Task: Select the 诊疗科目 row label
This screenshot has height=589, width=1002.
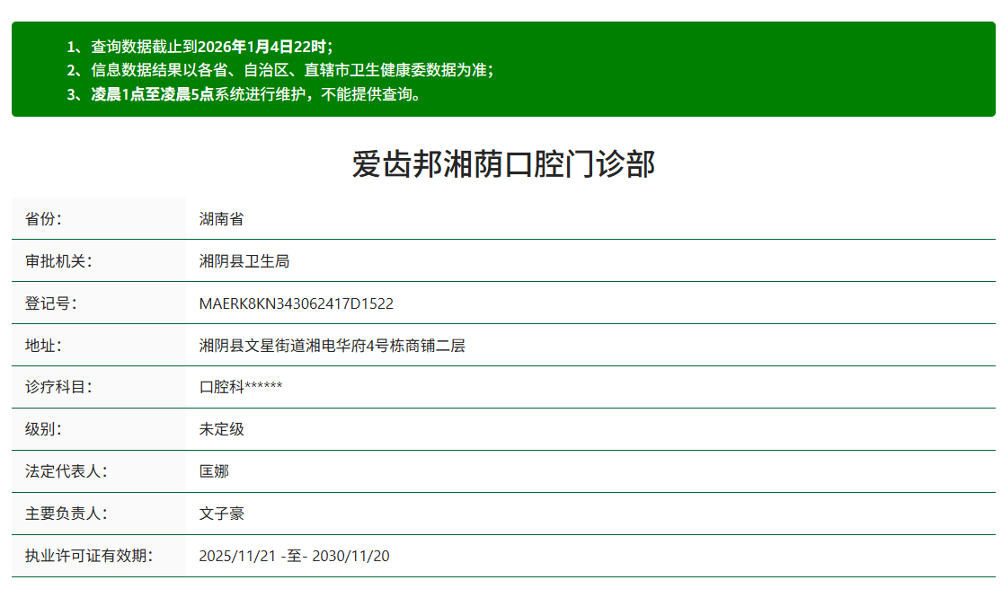Action: 58,387
